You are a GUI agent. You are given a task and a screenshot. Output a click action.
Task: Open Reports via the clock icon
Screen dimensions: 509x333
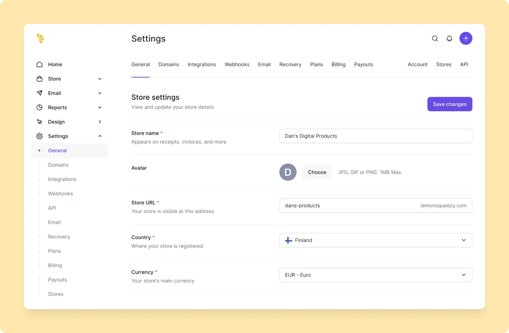pyautogui.click(x=40, y=107)
